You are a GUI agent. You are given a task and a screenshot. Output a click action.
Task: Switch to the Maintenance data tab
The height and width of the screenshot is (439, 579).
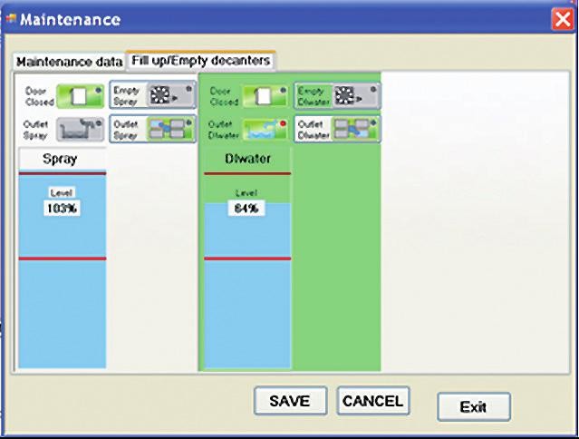[x=69, y=62]
